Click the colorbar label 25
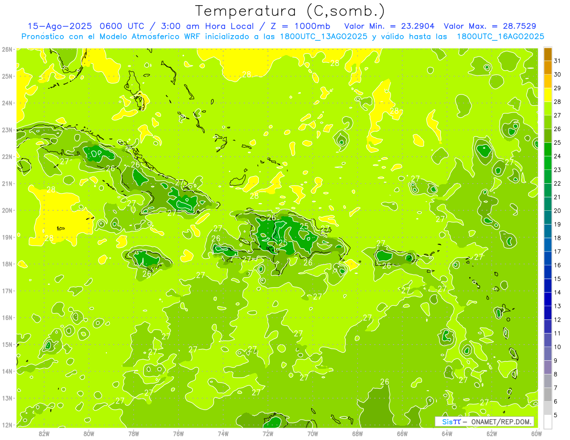 click(557, 142)
